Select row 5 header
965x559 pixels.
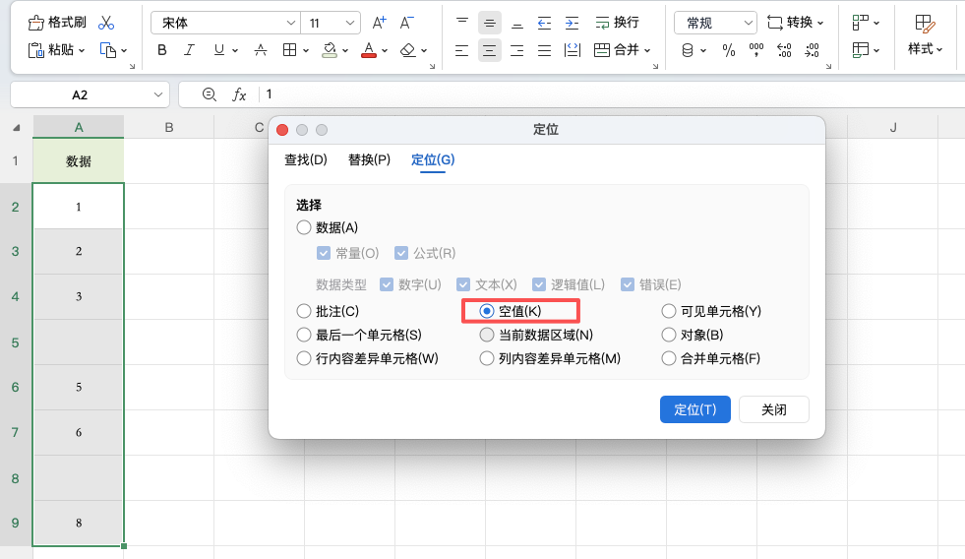coord(16,342)
